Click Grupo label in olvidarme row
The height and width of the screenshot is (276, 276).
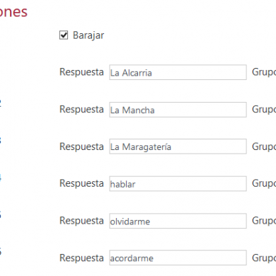[264, 221]
